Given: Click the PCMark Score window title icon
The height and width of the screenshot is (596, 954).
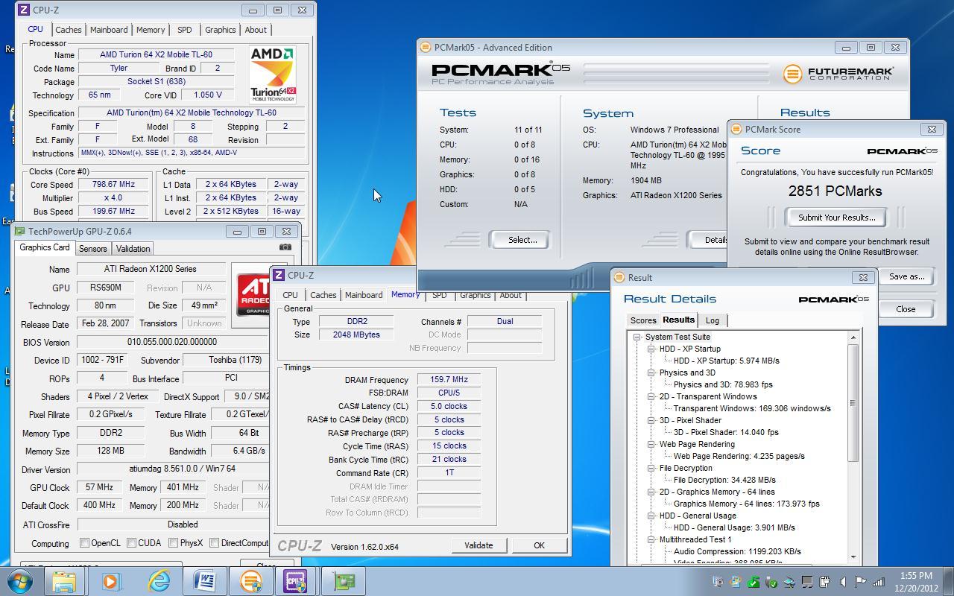Looking at the screenshot, I should (x=736, y=129).
